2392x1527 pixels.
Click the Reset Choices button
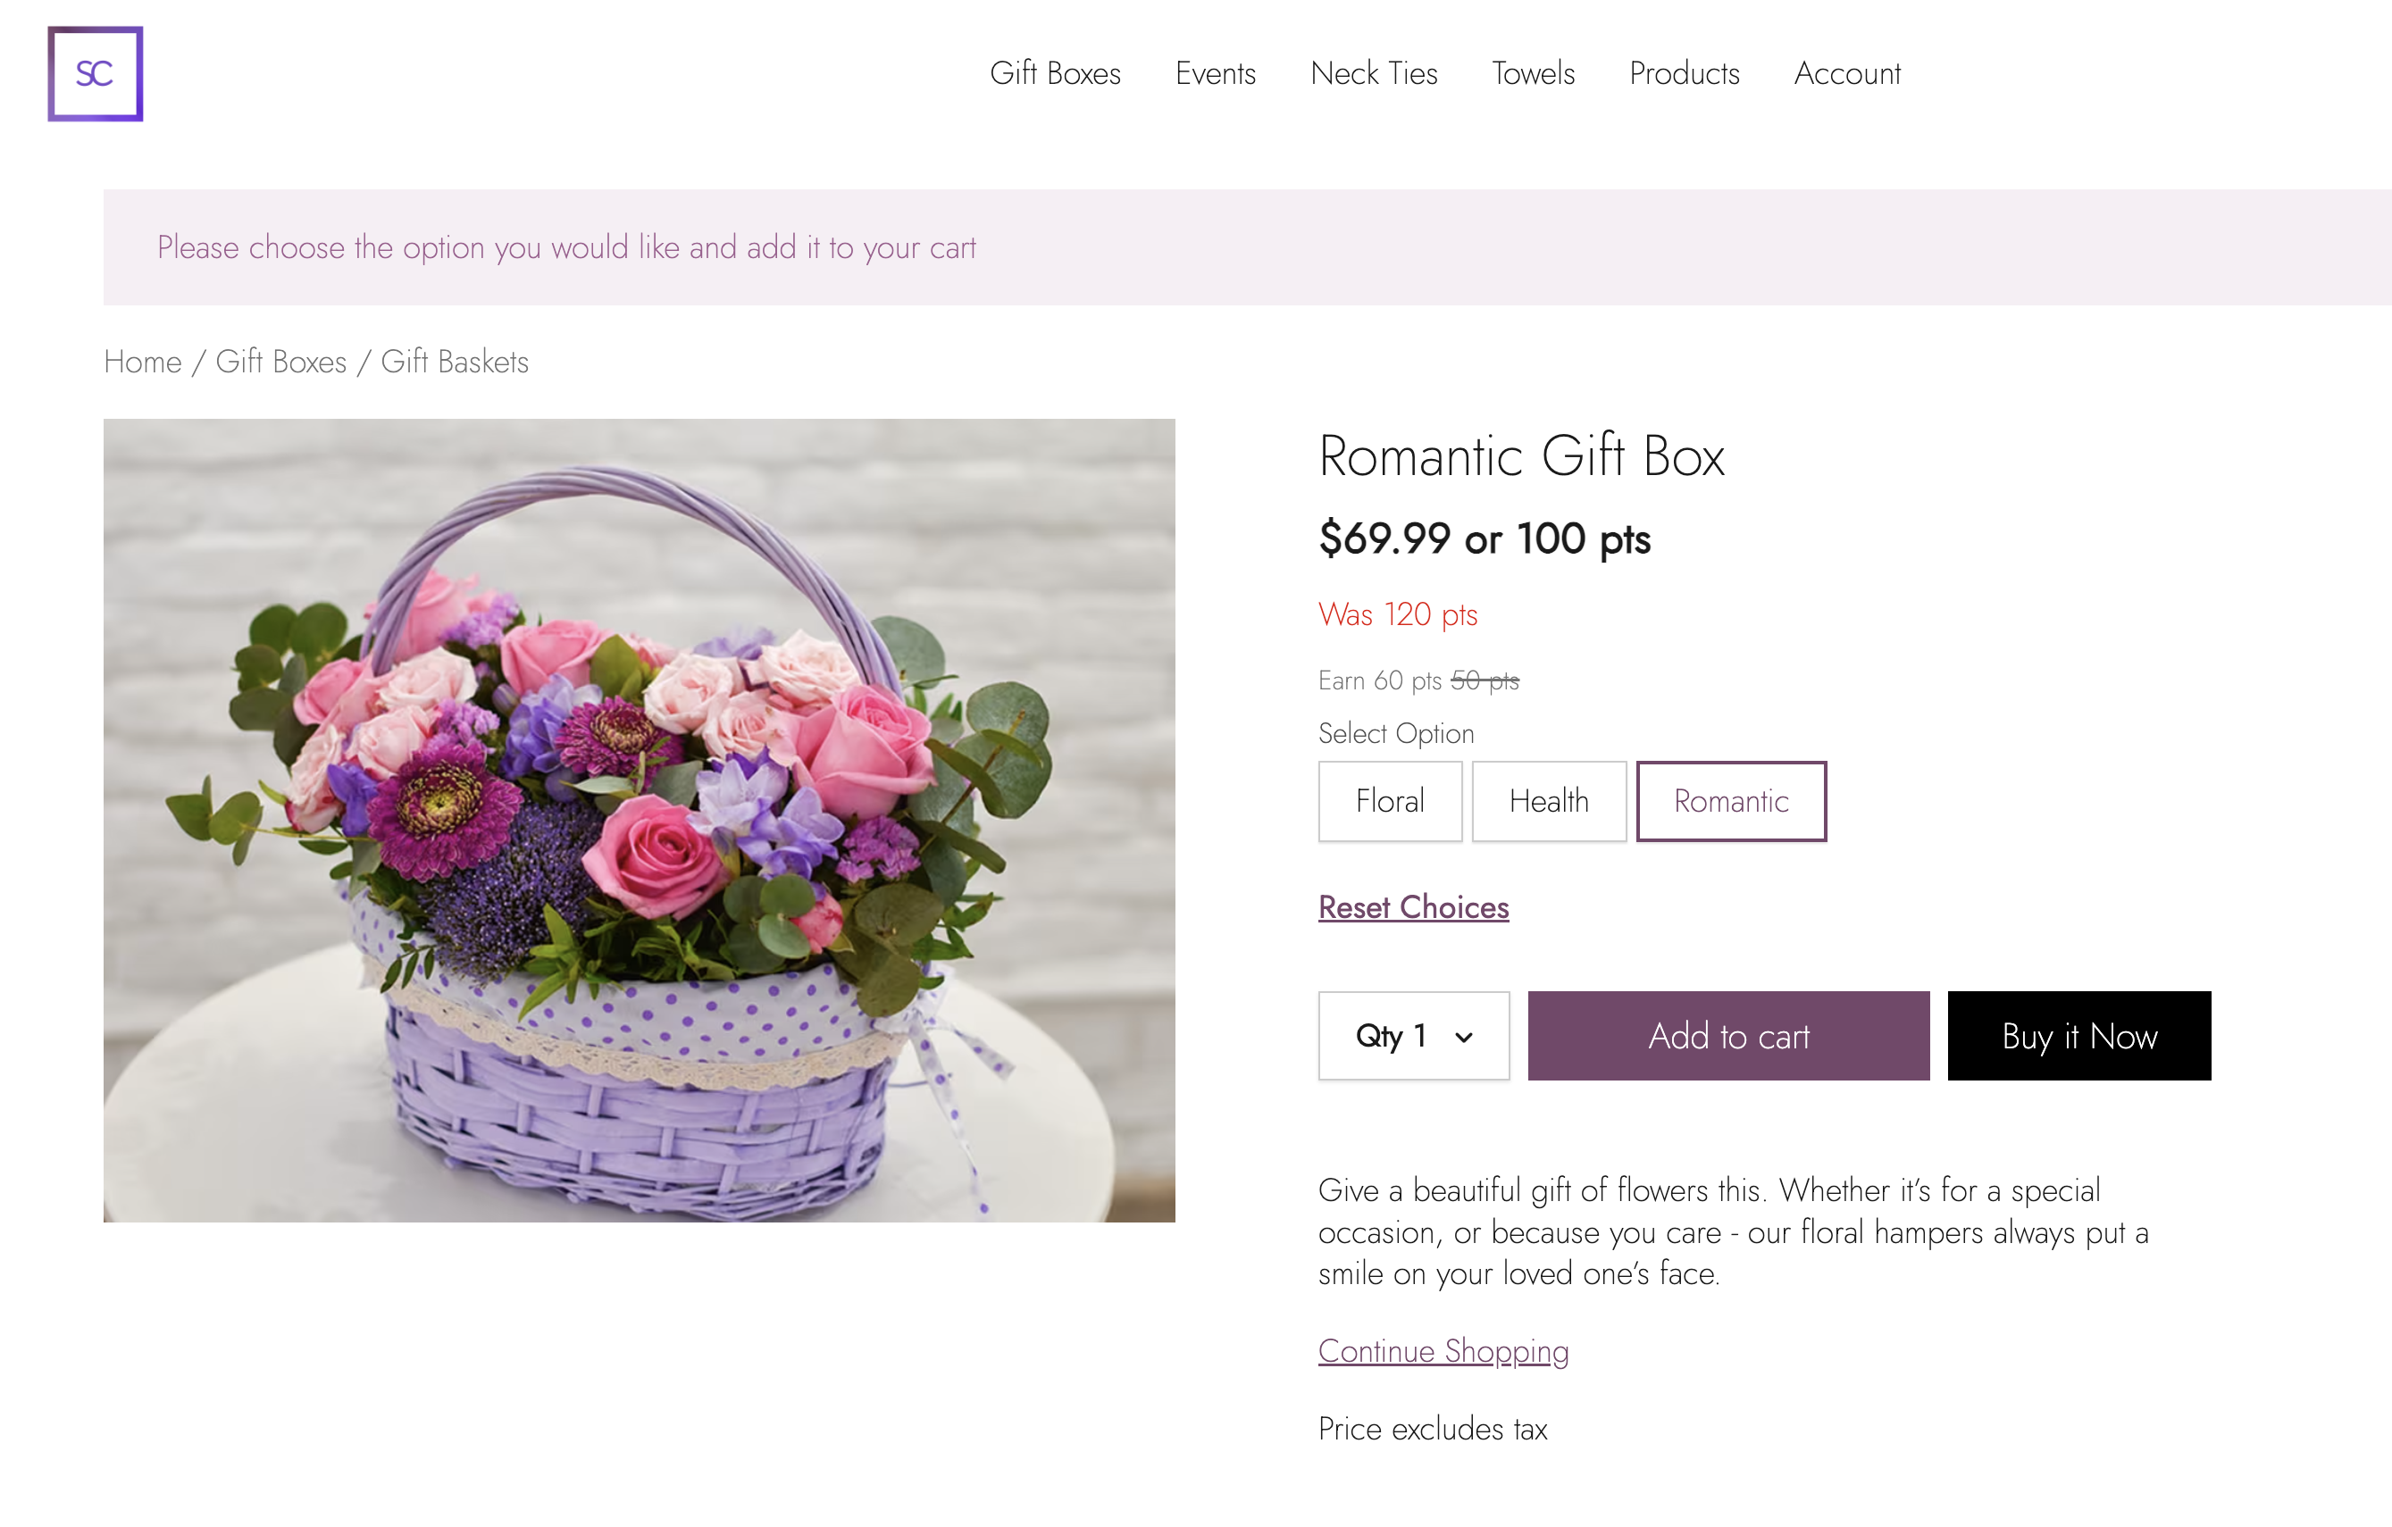(x=1412, y=906)
